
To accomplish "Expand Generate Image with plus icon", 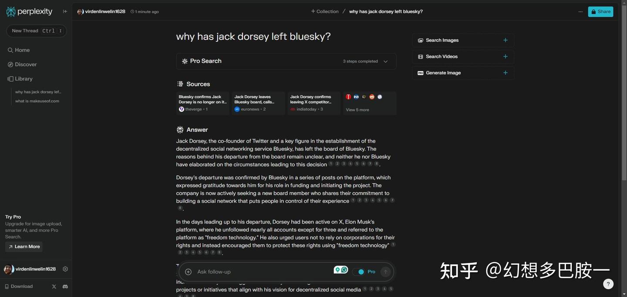I will (506, 73).
